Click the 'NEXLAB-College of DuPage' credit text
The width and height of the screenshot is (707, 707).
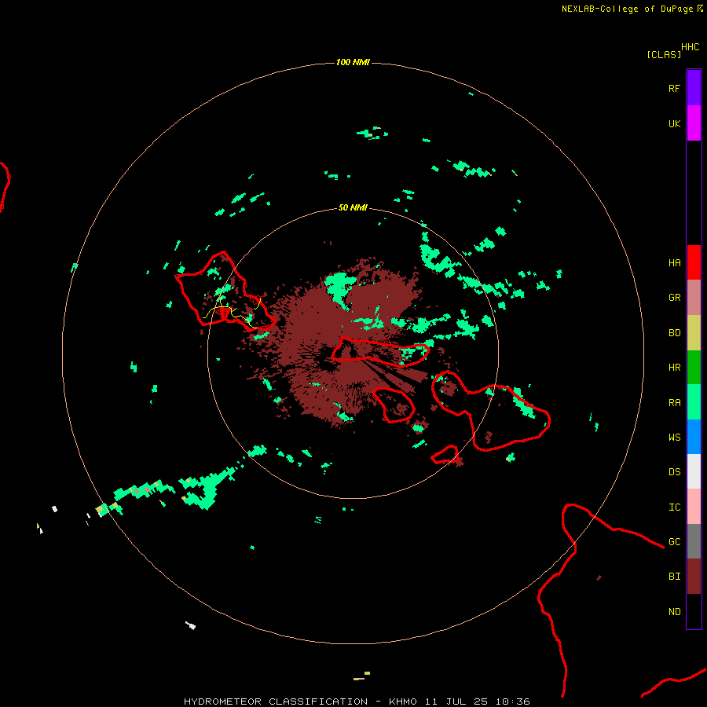tap(627, 9)
